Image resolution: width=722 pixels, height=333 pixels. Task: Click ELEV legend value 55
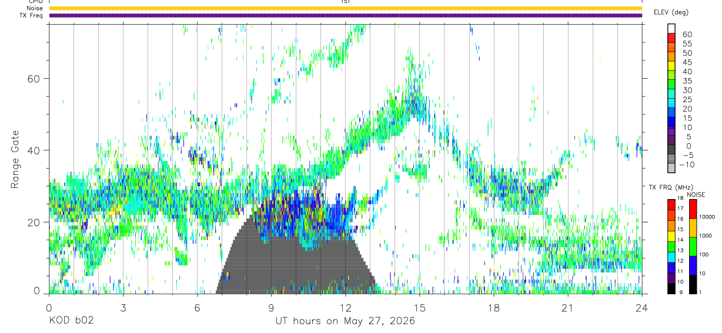coord(687,44)
